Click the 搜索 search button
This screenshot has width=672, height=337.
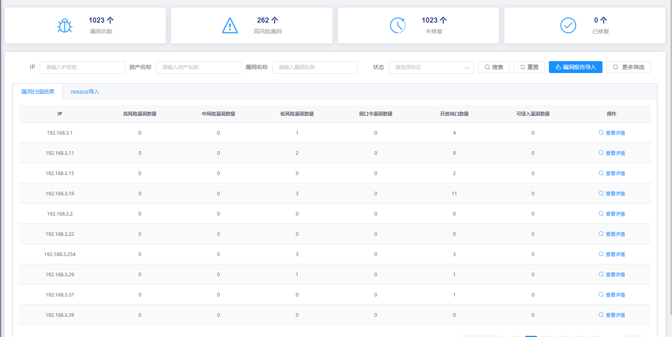point(494,67)
